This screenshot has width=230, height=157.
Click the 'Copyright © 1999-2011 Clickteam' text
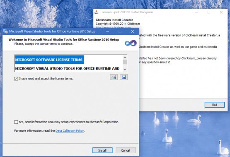pyautogui.click(x=118, y=24)
